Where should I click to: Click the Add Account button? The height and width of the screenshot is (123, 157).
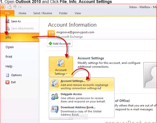tap(60, 44)
